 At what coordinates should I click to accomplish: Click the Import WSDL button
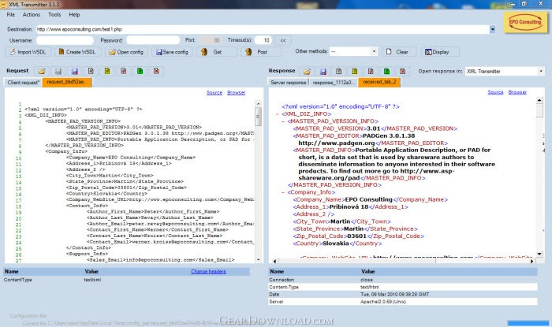pyautogui.click(x=28, y=52)
